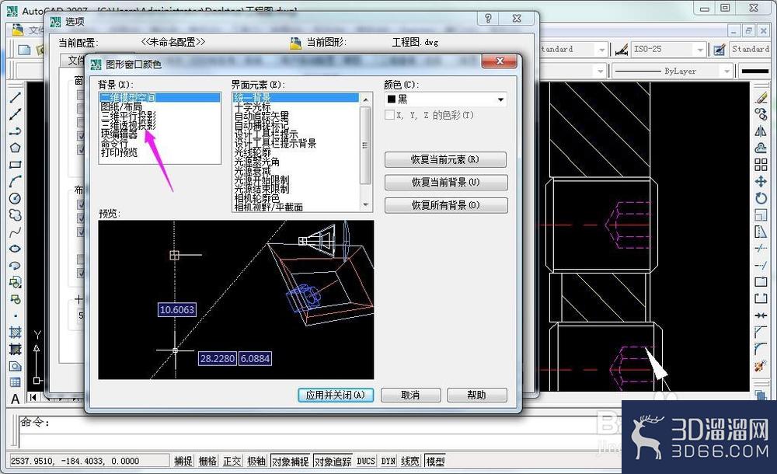777x474 pixels.
Task: Click the Rotate tool in modify toolbar
Action: pyautogui.click(x=761, y=198)
